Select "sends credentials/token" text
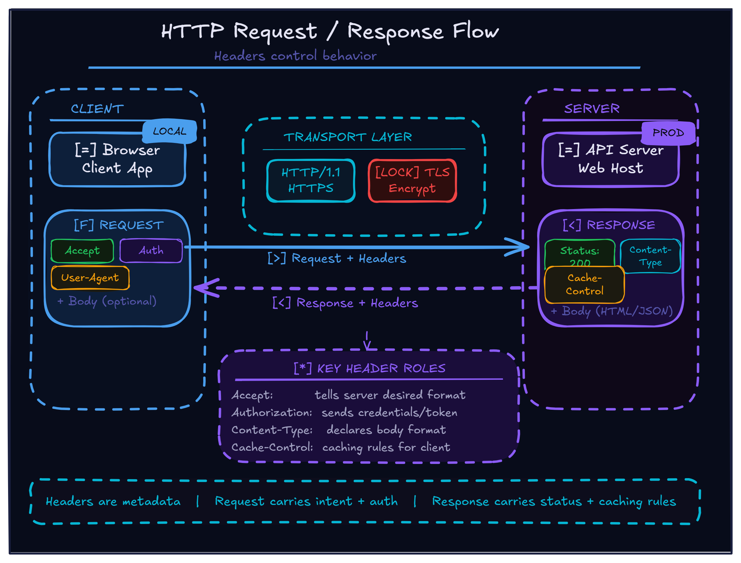741x563 pixels. [x=390, y=413]
